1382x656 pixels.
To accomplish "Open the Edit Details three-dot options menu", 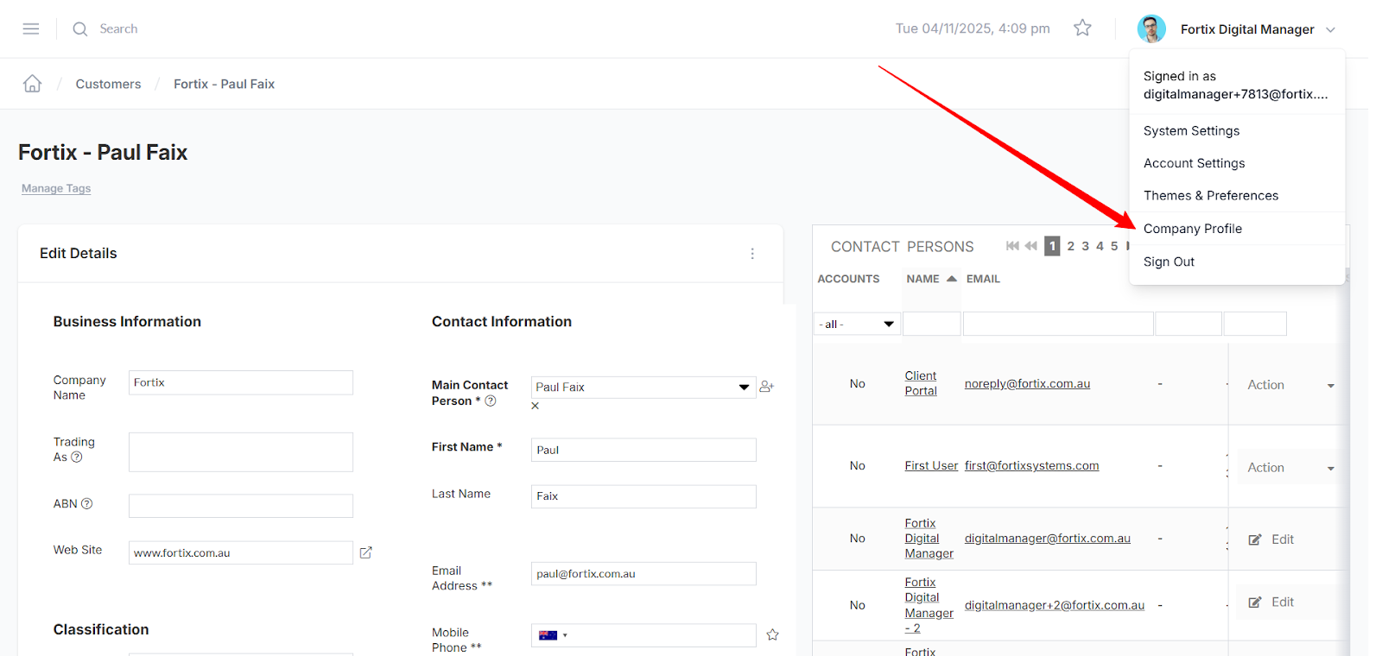I will (x=752, y=254).
